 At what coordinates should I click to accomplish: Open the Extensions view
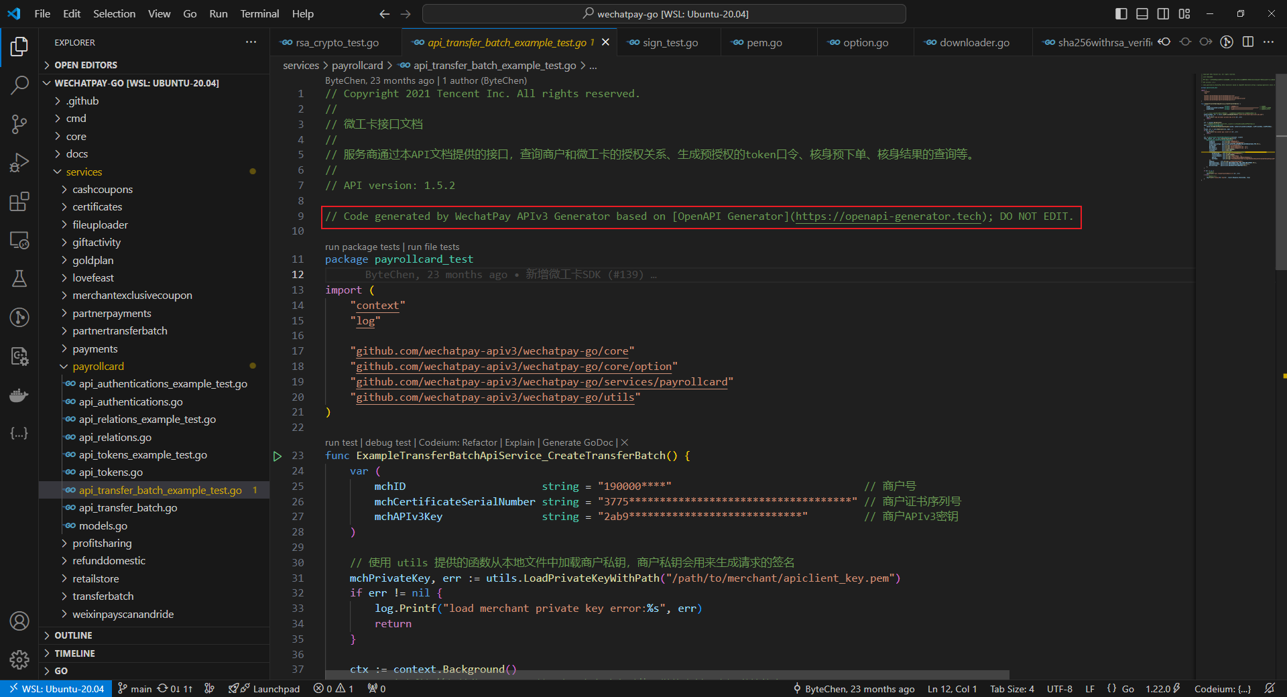(19, 201)
